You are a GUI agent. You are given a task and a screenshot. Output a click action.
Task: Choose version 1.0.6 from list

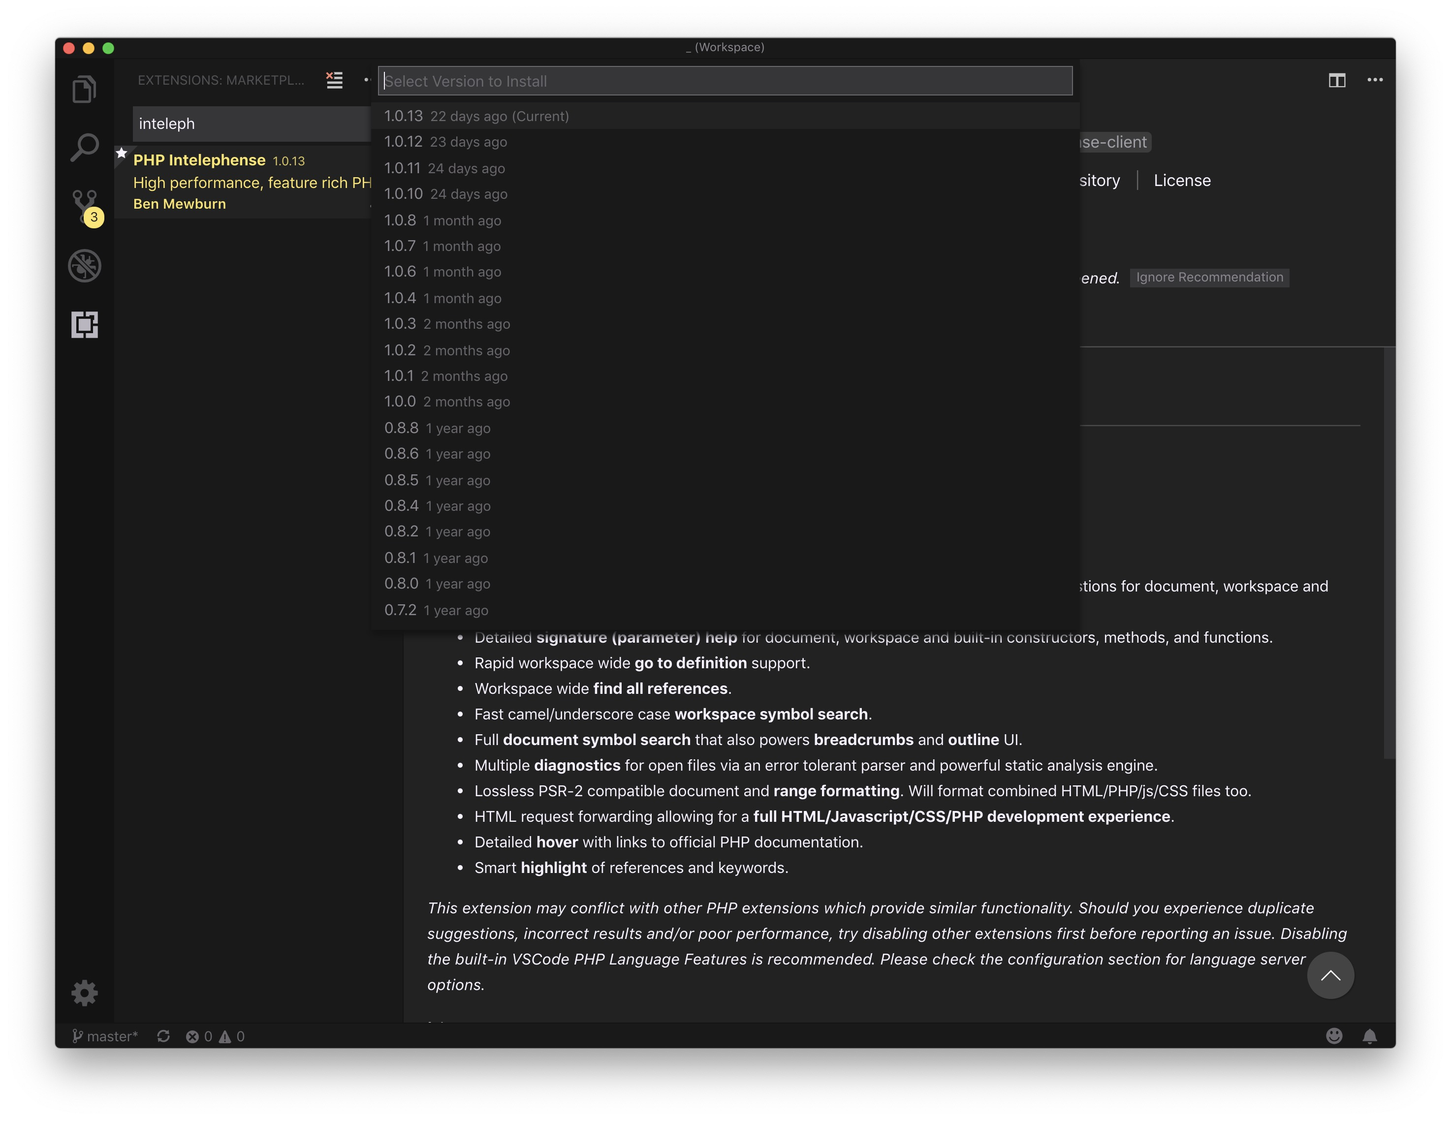(x=725, y=272)
